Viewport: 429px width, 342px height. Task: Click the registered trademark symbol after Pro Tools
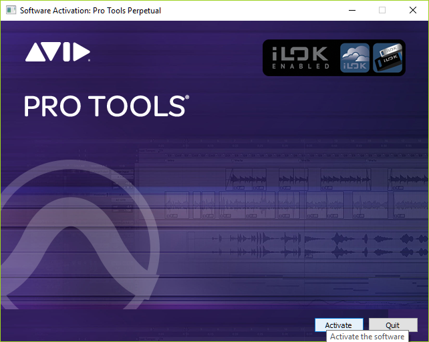click(x=187, y=98)
